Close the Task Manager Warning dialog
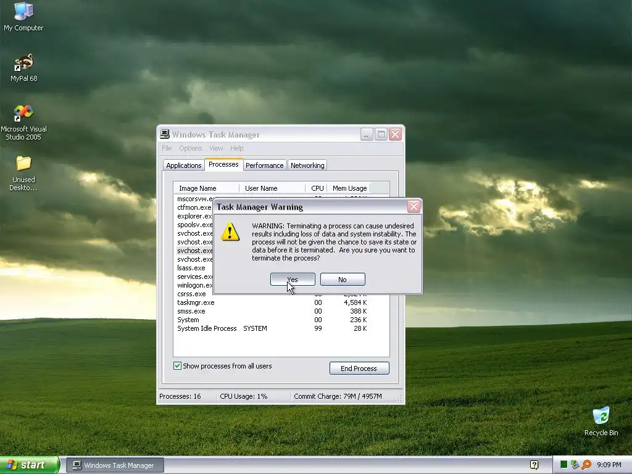This screenshot has width=632, height=474. coord(414,207)
